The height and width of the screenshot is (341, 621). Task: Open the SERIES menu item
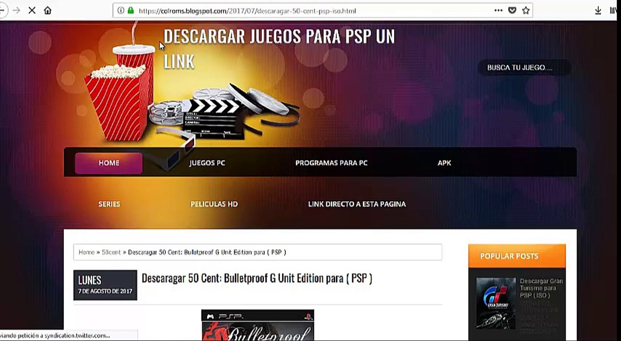(109, 204)
